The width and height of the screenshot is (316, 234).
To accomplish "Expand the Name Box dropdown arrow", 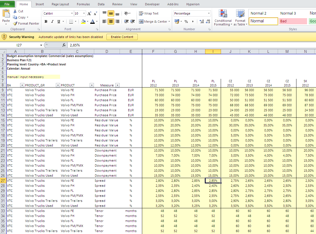I will click(41, 45).
